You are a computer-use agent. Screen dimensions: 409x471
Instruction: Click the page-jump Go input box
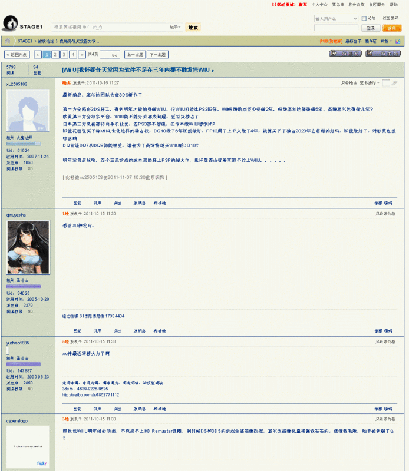pyautogui.click(x=110, y=55)
